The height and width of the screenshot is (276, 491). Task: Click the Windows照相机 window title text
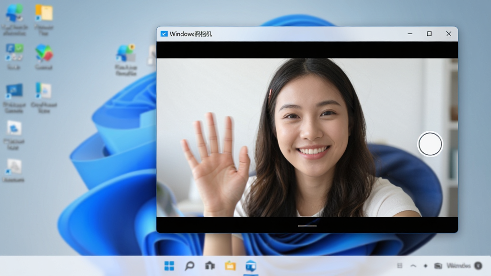(x=191, y=34)
